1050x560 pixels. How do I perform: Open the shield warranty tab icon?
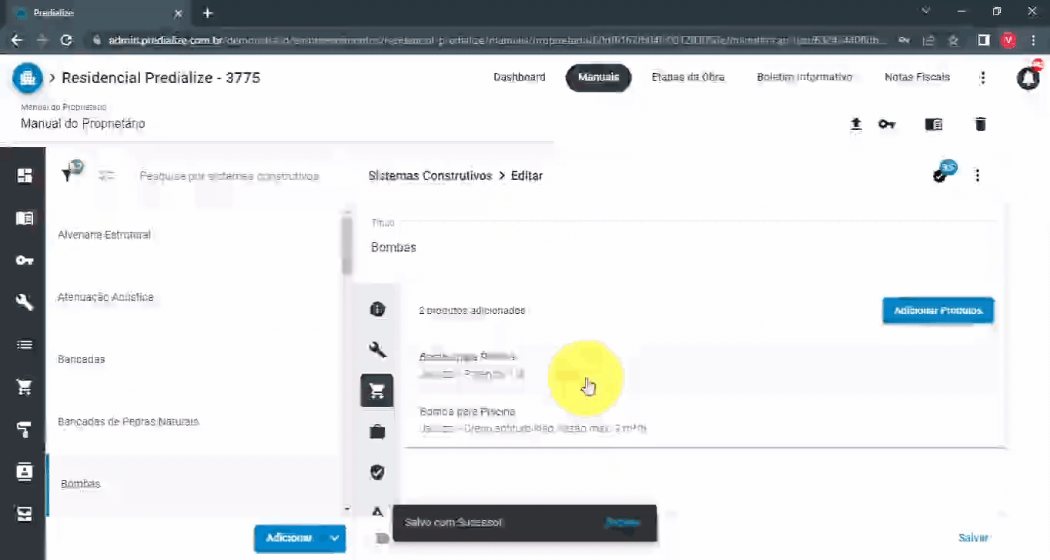click(x=377, y=472)
